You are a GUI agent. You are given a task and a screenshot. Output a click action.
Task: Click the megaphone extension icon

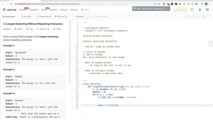point(180,4)
